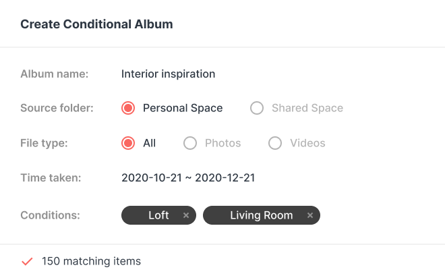Viewport: 445px width, 278px height.
Task: Click the Create Conditional Album title
Action: pos(96,24)
